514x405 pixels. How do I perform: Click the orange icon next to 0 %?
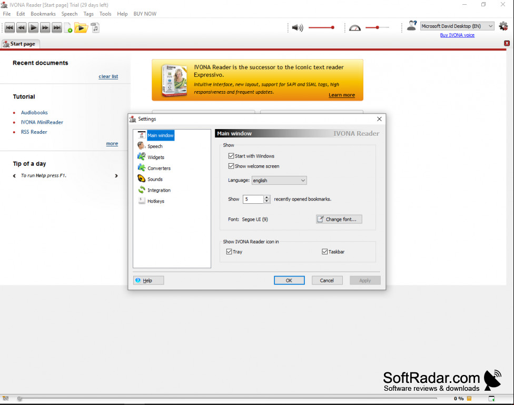[x=469, y=399]
